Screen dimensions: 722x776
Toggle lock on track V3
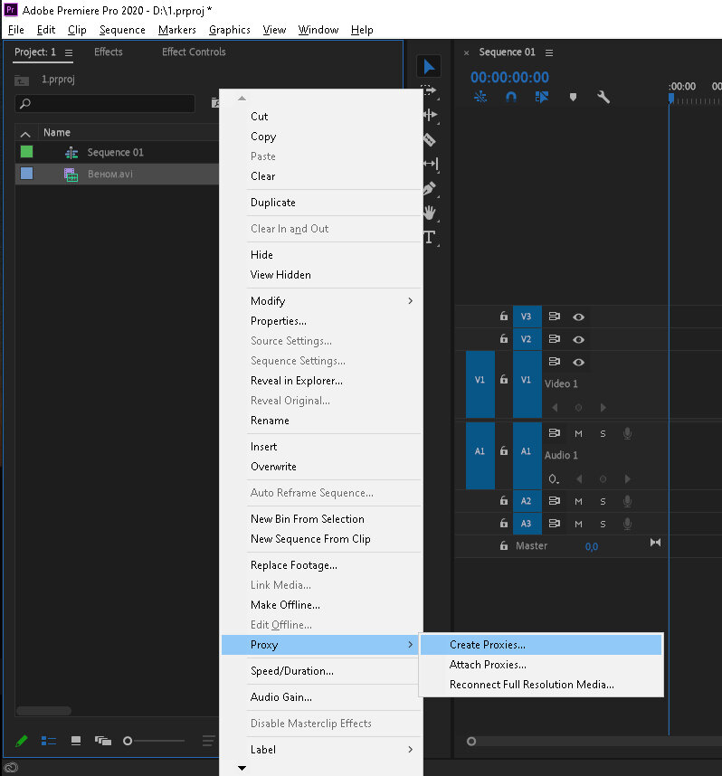504,317
